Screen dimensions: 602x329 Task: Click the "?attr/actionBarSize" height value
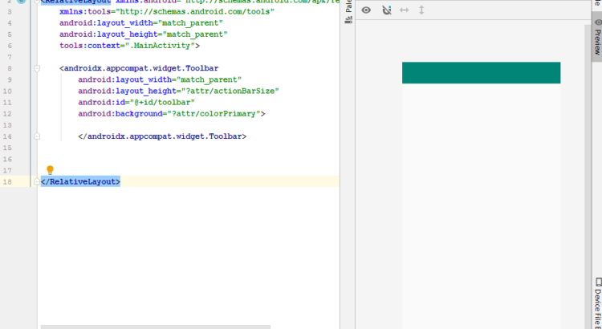coord(232,91)
